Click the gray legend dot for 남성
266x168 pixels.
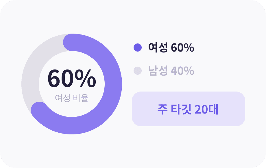tap(138, 71)
